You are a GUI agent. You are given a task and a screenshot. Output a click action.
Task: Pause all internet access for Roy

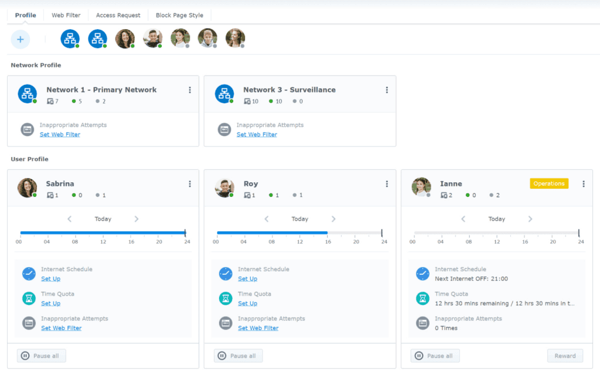(238, 356)
